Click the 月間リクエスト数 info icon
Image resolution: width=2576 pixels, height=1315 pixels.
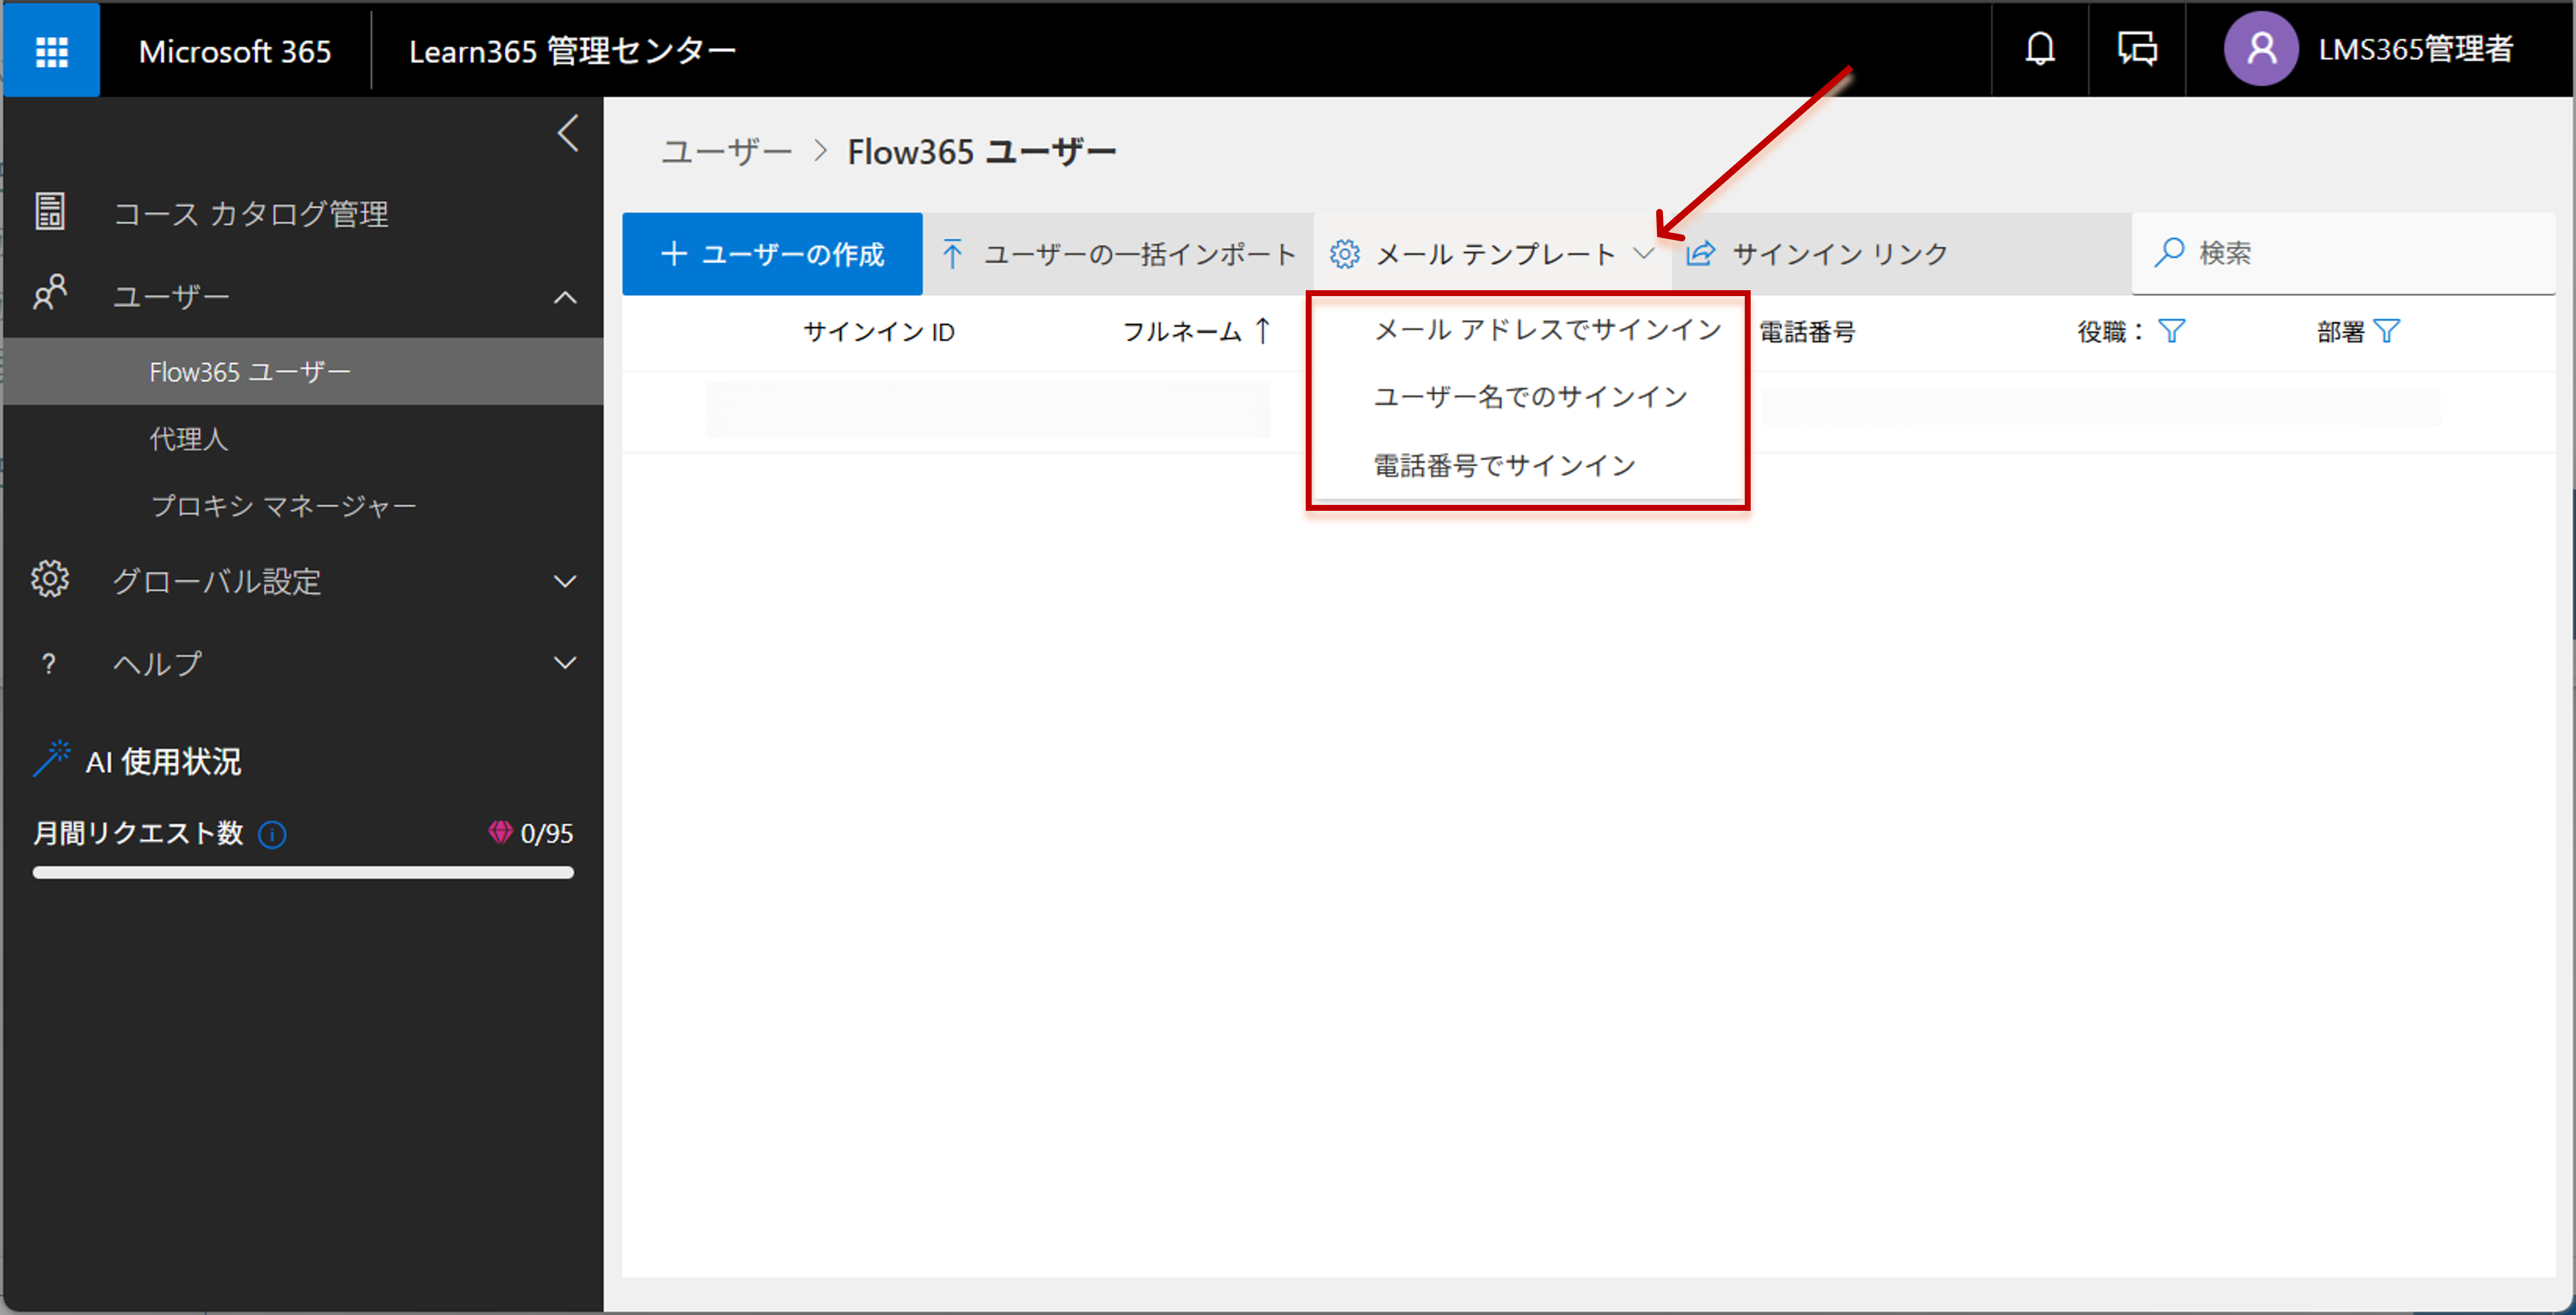coord(272,834)
